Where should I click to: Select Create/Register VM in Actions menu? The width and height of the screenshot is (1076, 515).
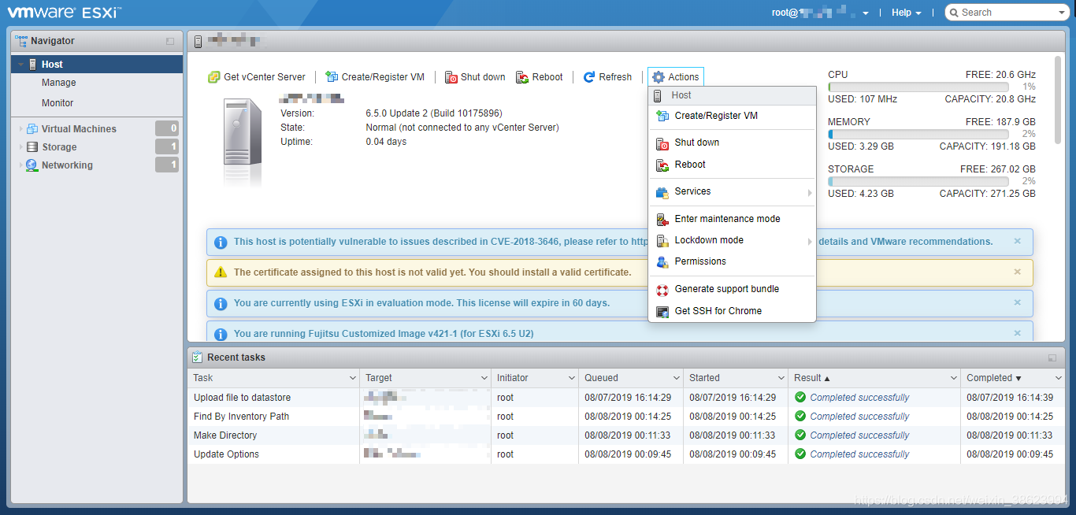pos(732,116)
